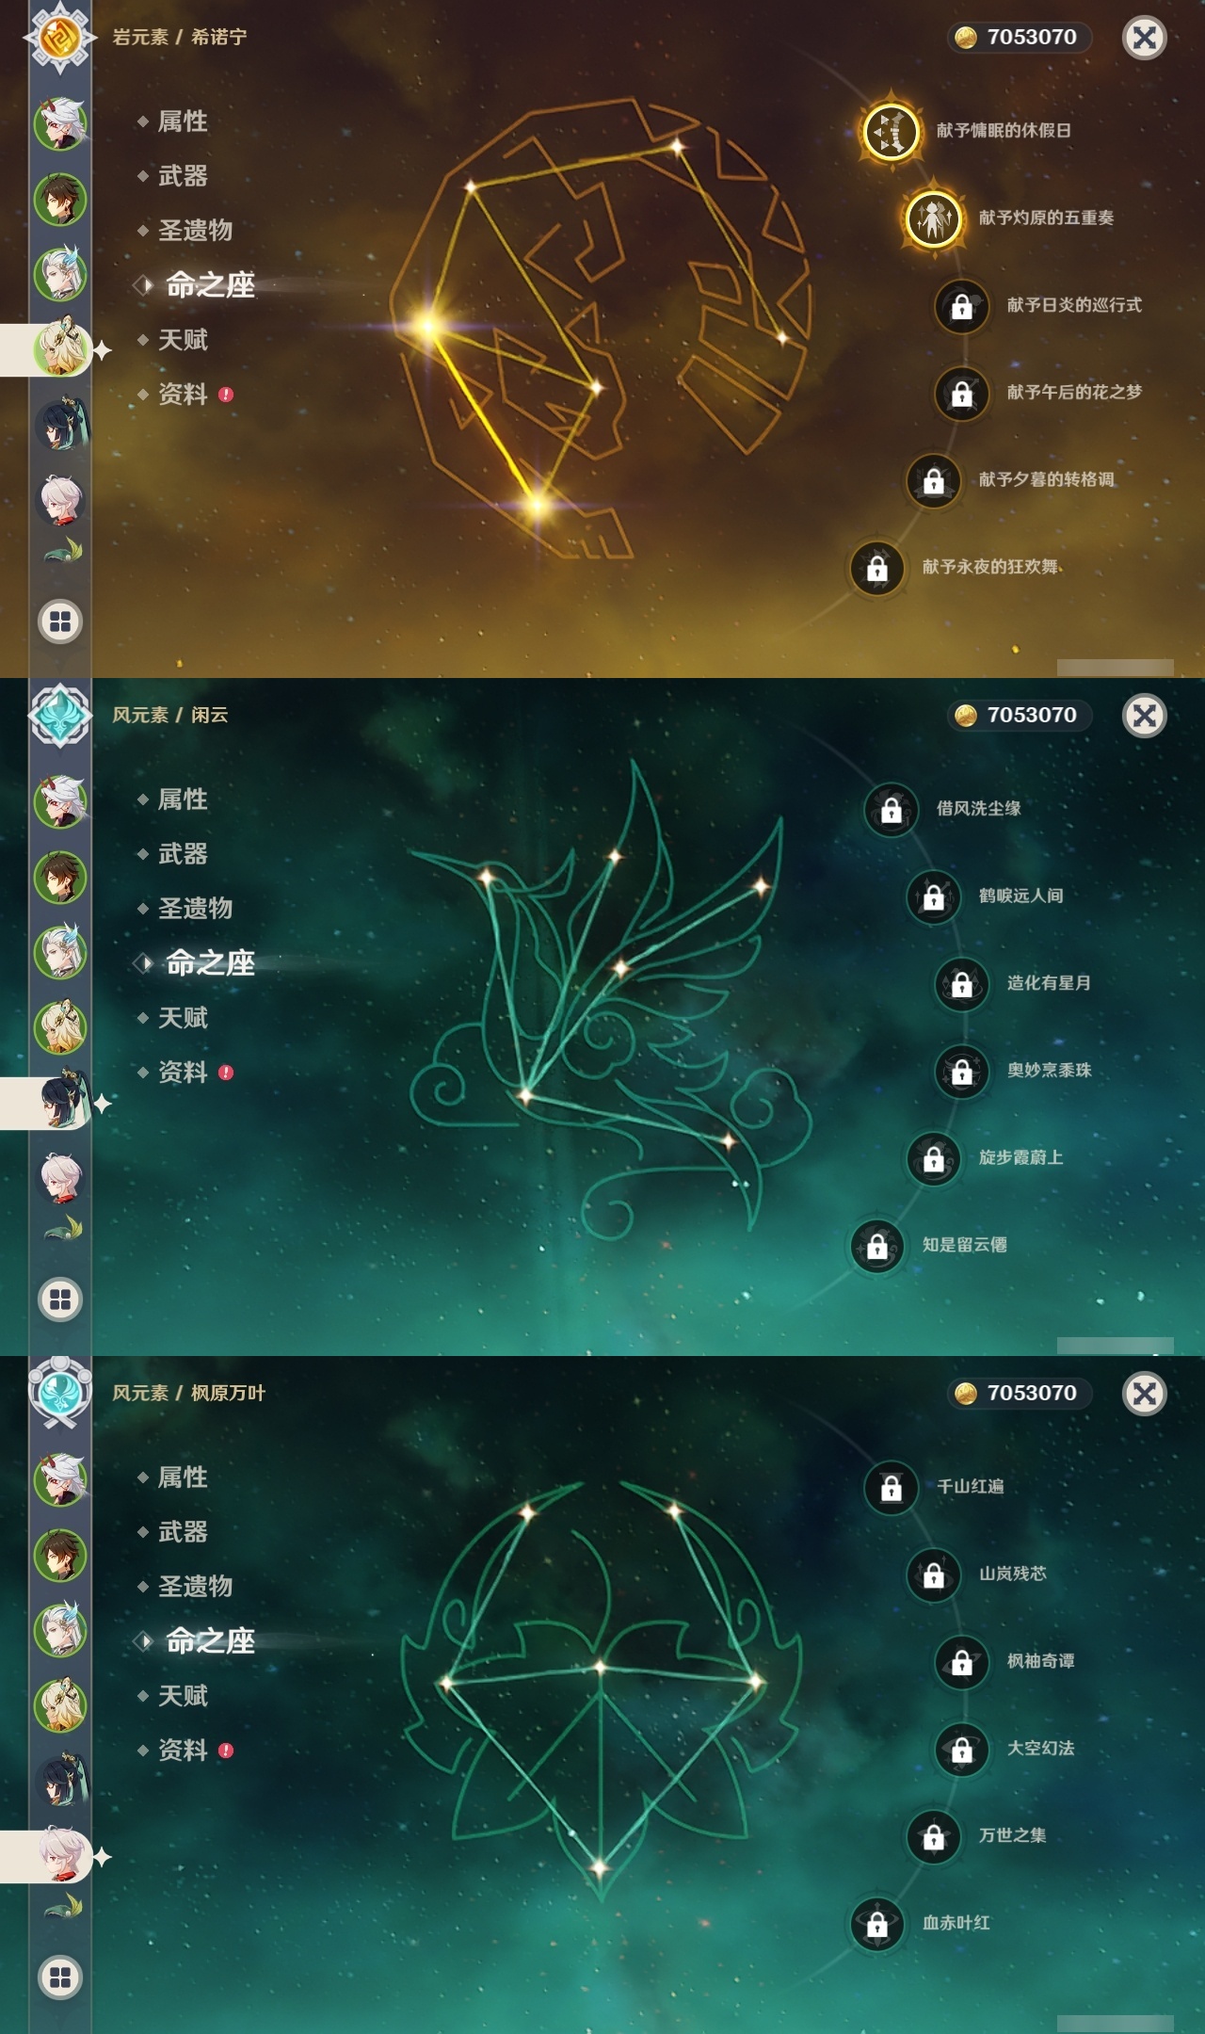Open 资料 with red notification in top panel
The image size is (1205, 2034).
click(185, 395)
